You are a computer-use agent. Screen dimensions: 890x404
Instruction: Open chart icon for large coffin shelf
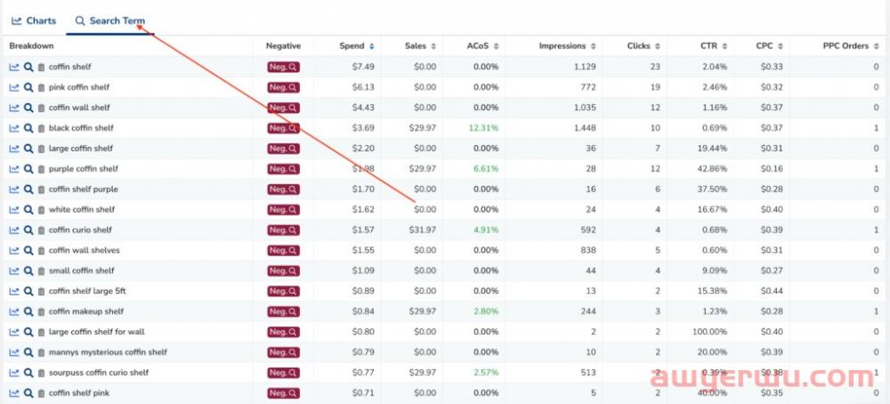click(14, 149)
